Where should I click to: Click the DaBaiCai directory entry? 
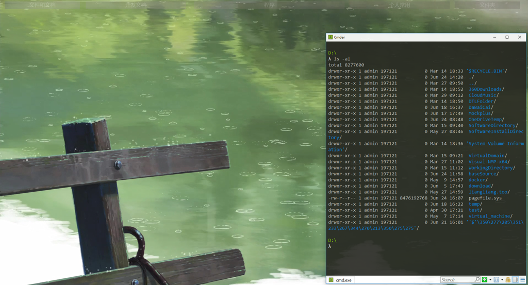[480, 107]
